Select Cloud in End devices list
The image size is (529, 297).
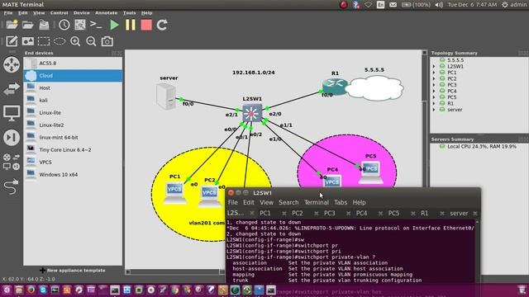[x=73, y=76]
